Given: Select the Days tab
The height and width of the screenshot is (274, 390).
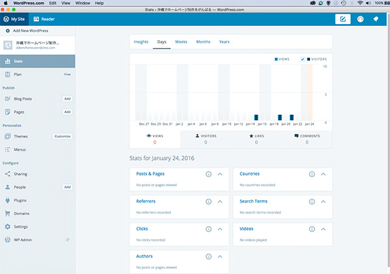Looking at the screenshot, I should pos(162,41).
